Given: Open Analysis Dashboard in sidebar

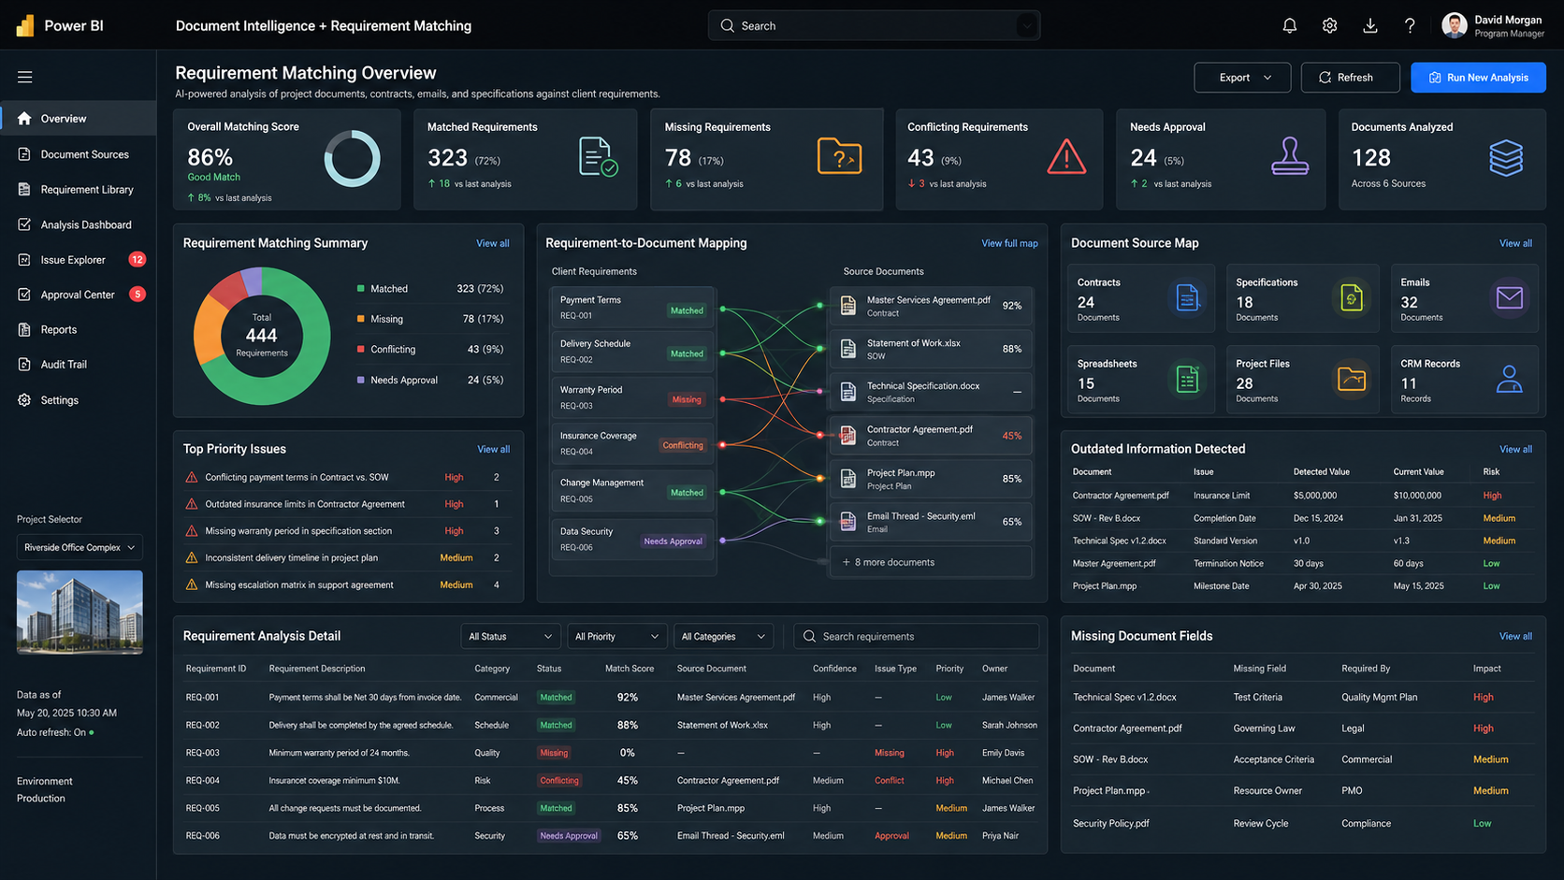Looking at the screenshot, I should coord(79,224).
